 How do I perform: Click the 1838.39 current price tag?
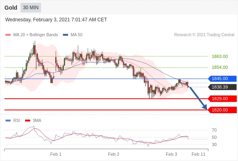pyautogui.click(x=222, y=87)
